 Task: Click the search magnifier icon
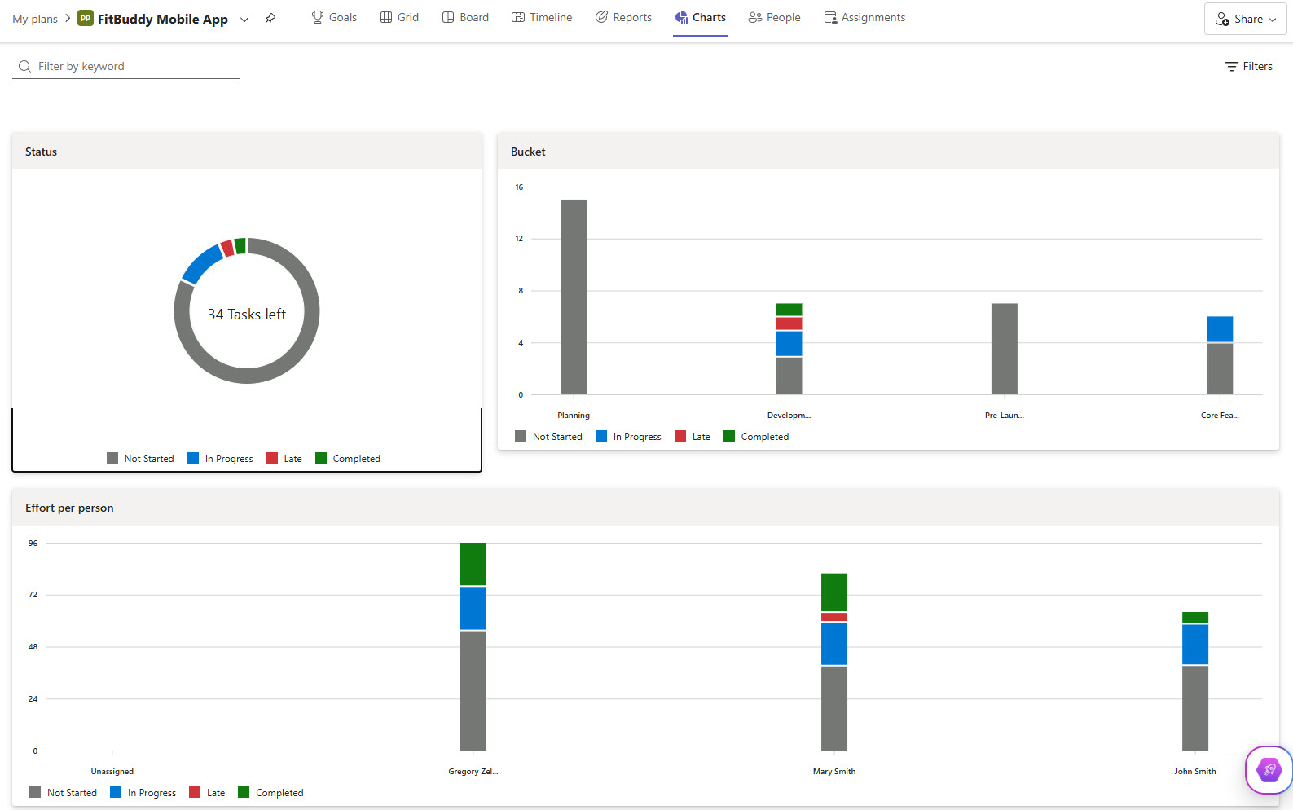(25, 67)
